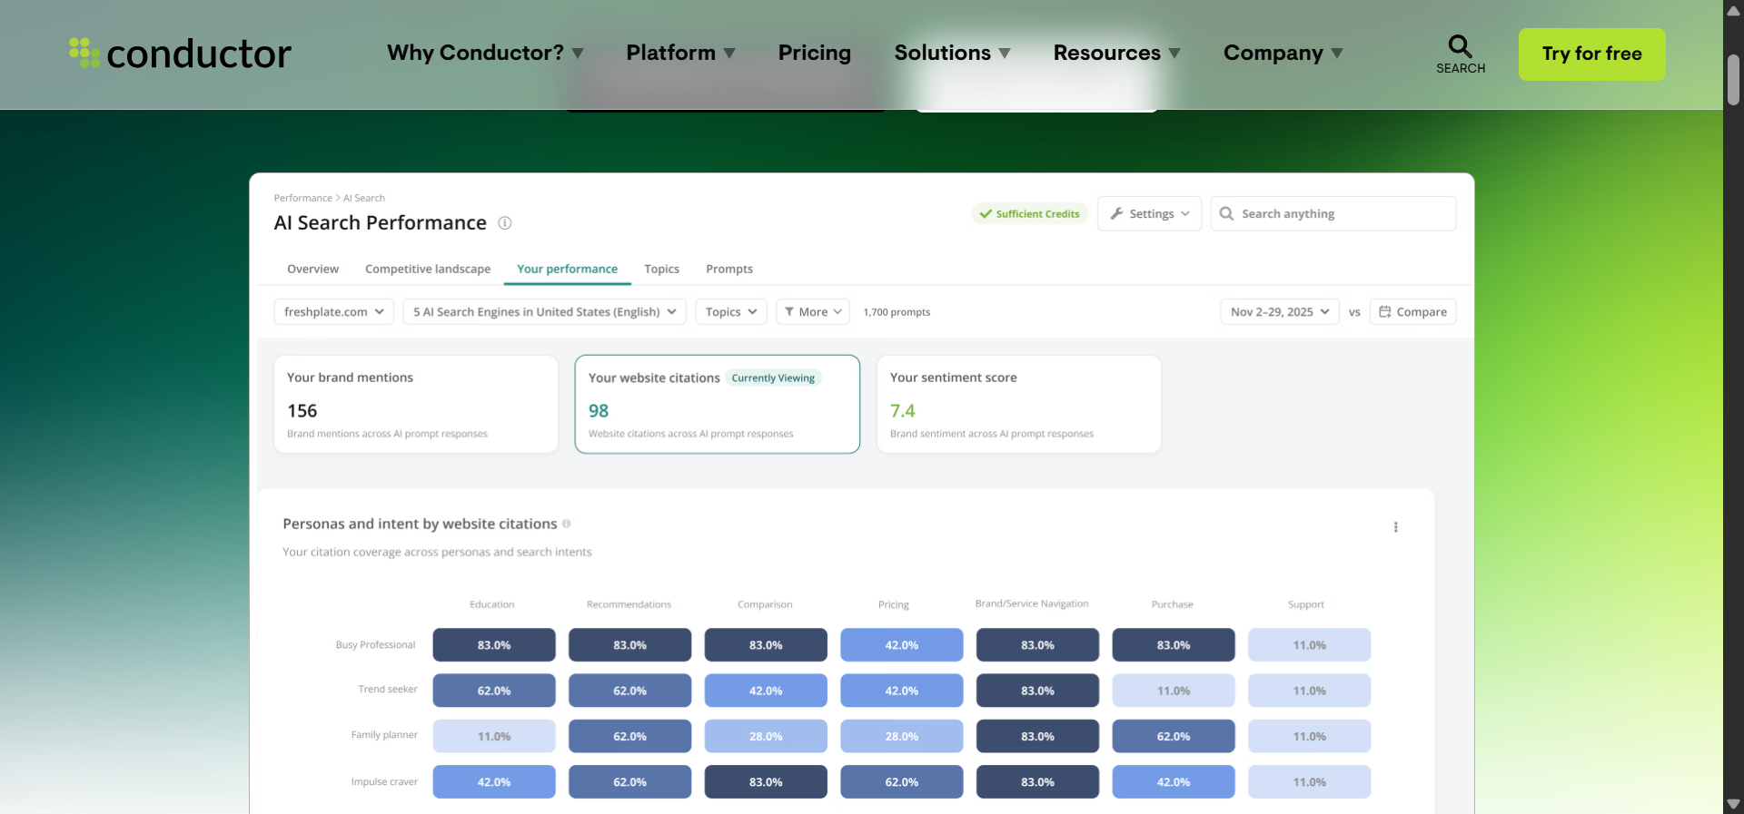Click Trend seeker Brand/Service Navigation 83.0% cell

[1037, 691]
